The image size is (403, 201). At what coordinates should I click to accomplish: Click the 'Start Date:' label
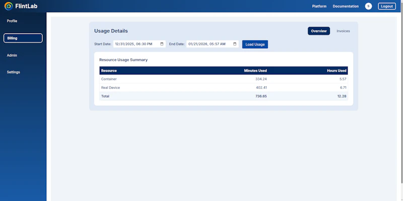(x=103, y=44)
